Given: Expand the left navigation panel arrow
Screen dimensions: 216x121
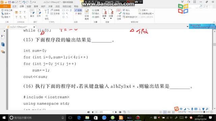Looking at the screenshot, I should 4,31.
